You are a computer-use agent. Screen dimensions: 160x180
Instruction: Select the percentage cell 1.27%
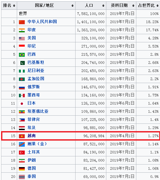click(148, 136)
